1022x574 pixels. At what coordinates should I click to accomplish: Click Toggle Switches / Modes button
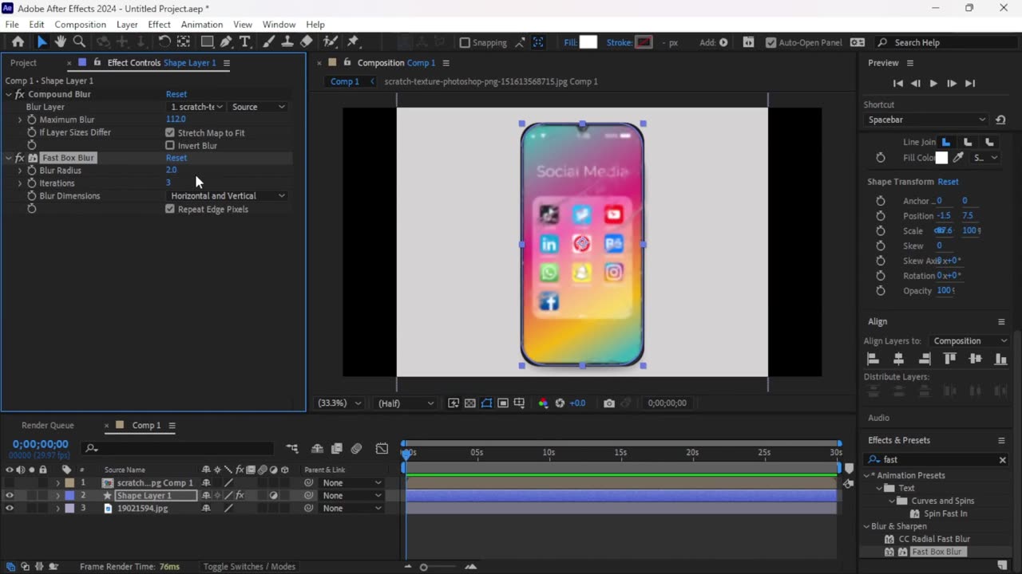(x=249, y=567)
